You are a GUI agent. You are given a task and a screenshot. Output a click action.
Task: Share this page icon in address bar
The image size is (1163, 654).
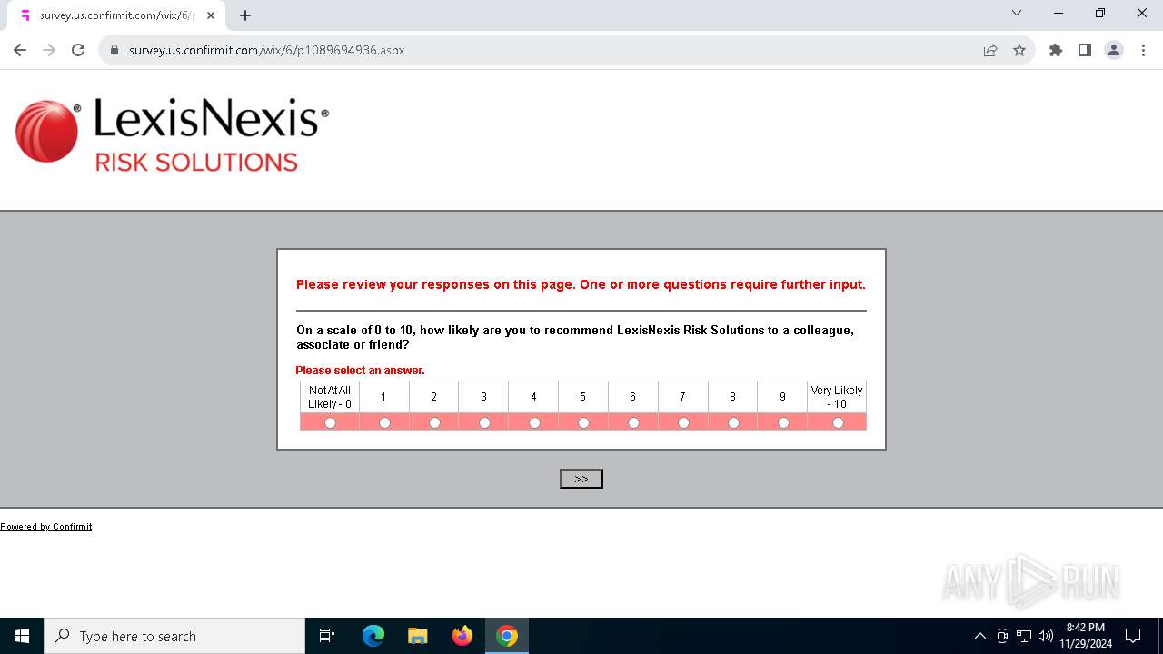(x=990, y=50)
